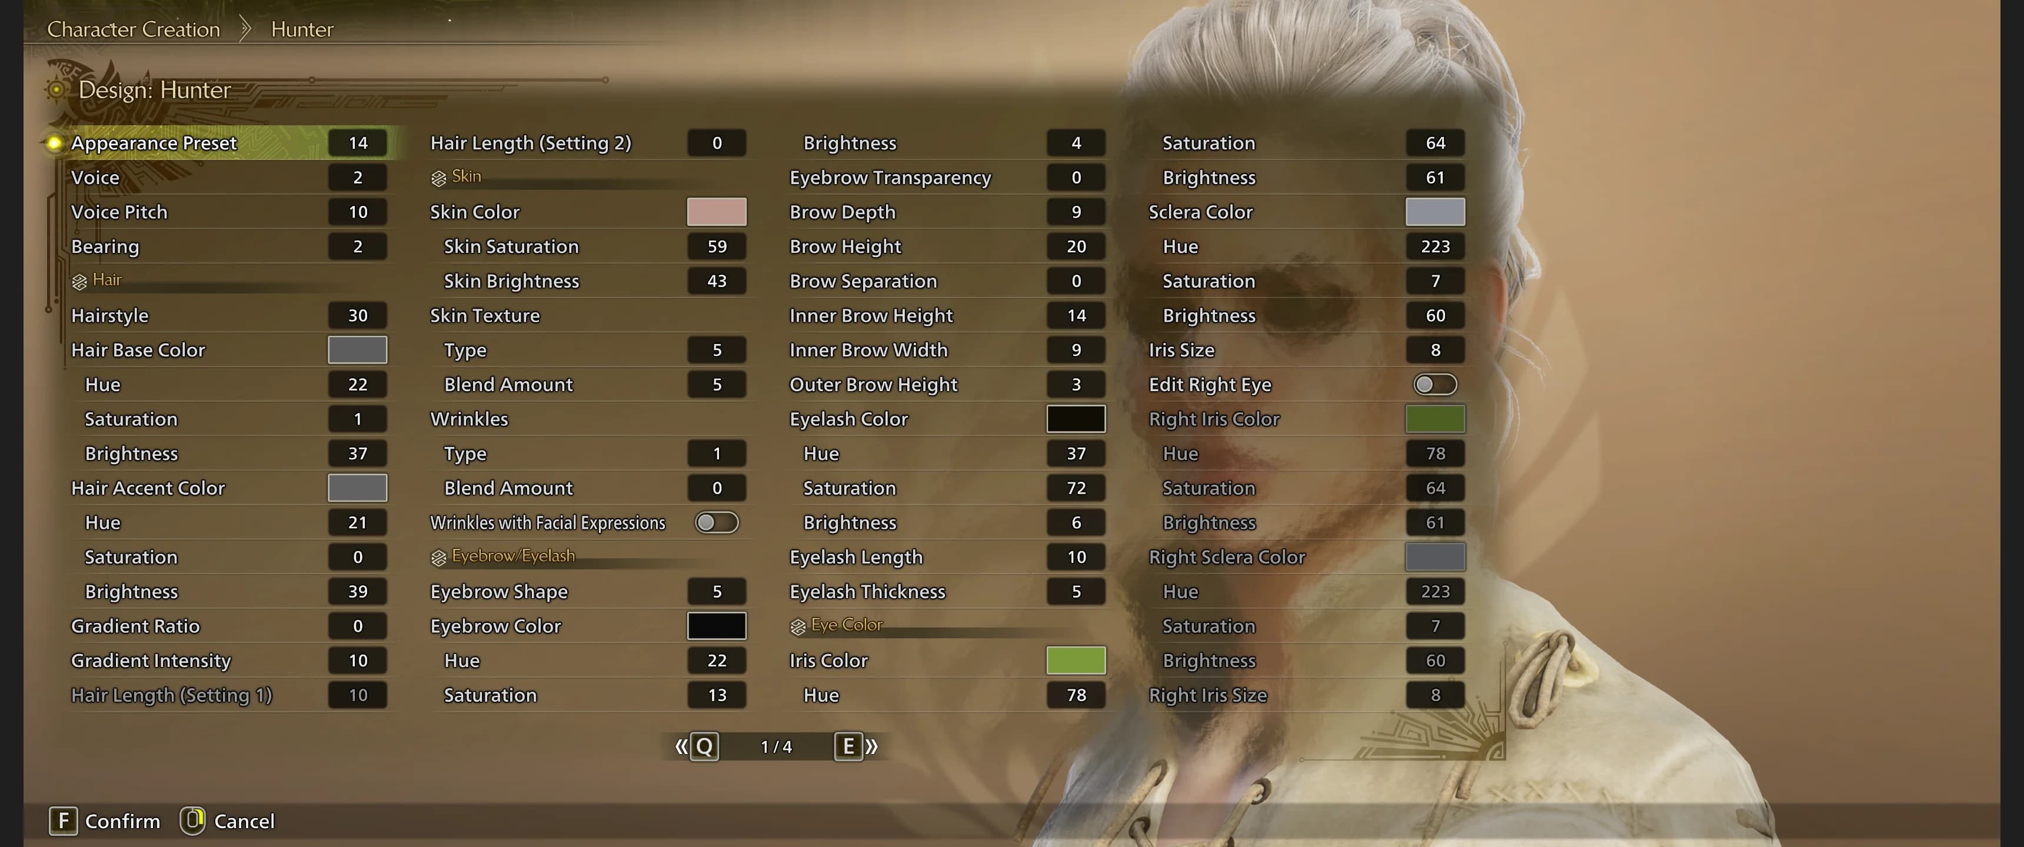2024x847 pixels.
Task: Expand page navigation with right chevron
Action: click(871, 745)
